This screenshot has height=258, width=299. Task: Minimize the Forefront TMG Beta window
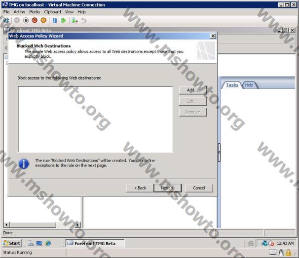click(280, 30)
